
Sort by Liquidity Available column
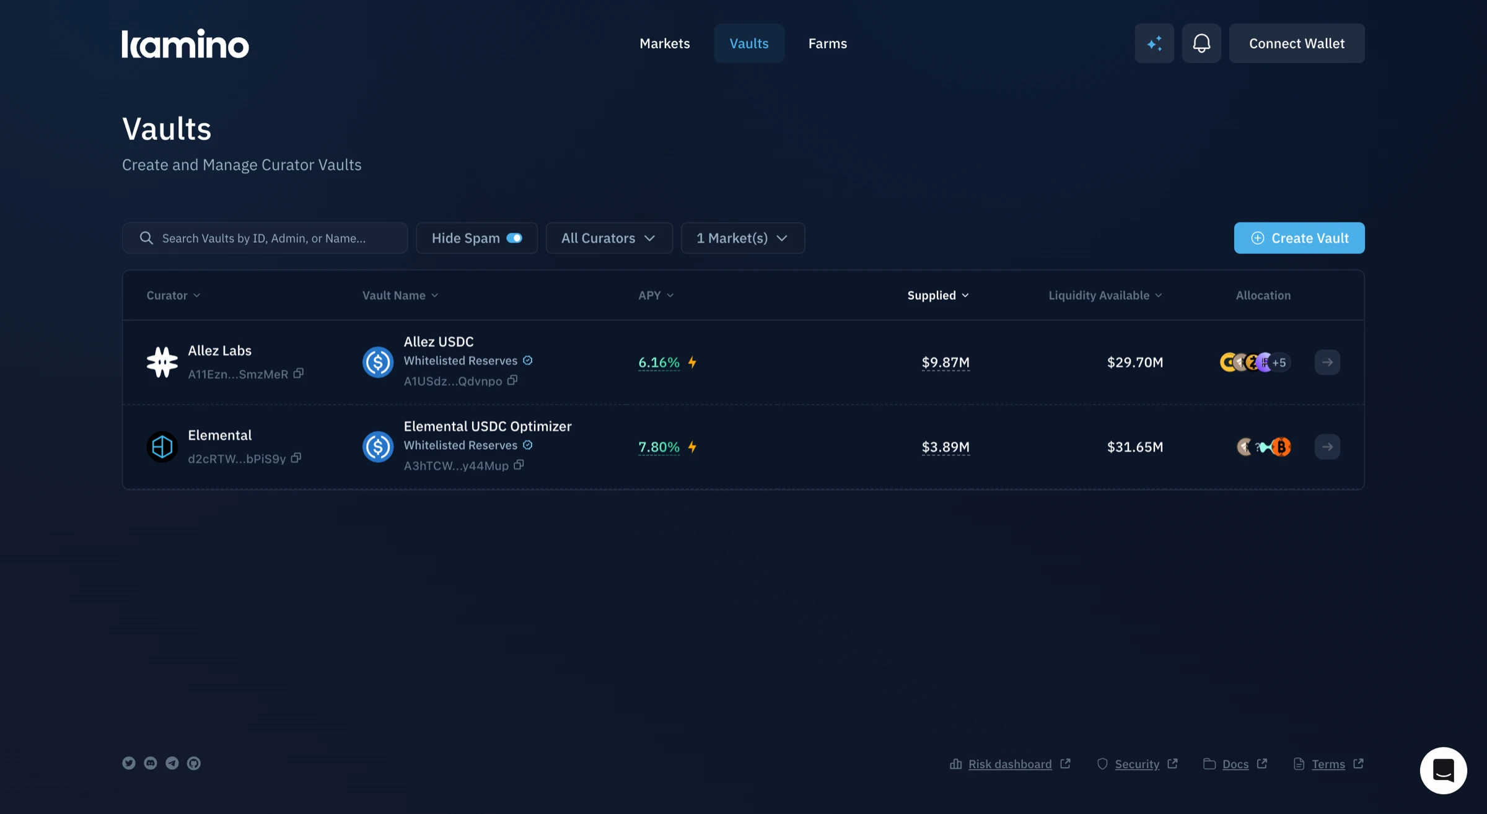click(1105, 295)
